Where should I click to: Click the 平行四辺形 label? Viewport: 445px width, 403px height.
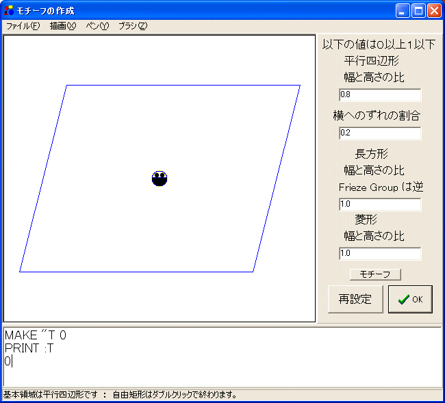click(372, 61)
